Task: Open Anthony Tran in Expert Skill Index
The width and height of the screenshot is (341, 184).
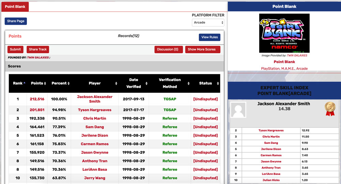Action: point(271,168)
